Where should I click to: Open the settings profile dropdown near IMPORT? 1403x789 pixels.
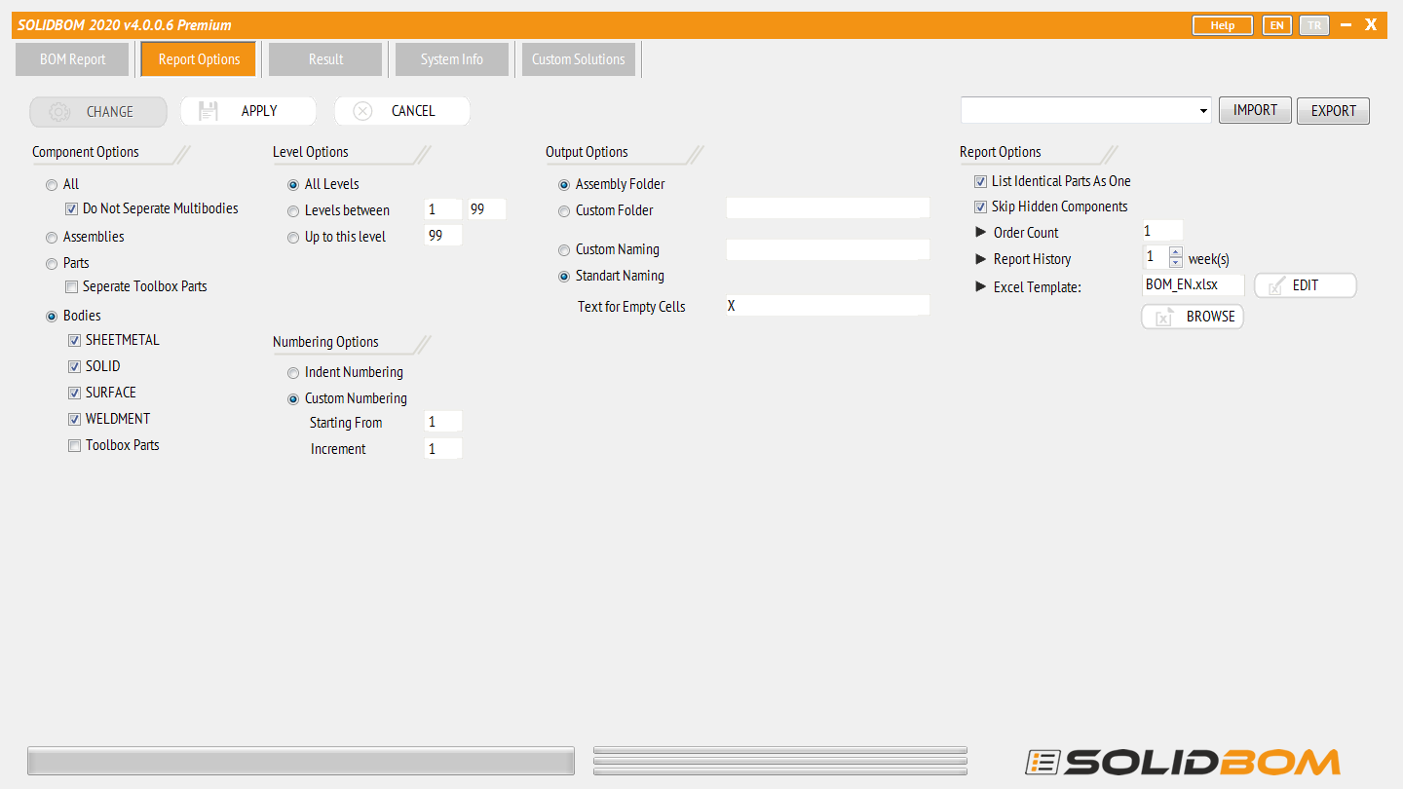point(1204,111)
